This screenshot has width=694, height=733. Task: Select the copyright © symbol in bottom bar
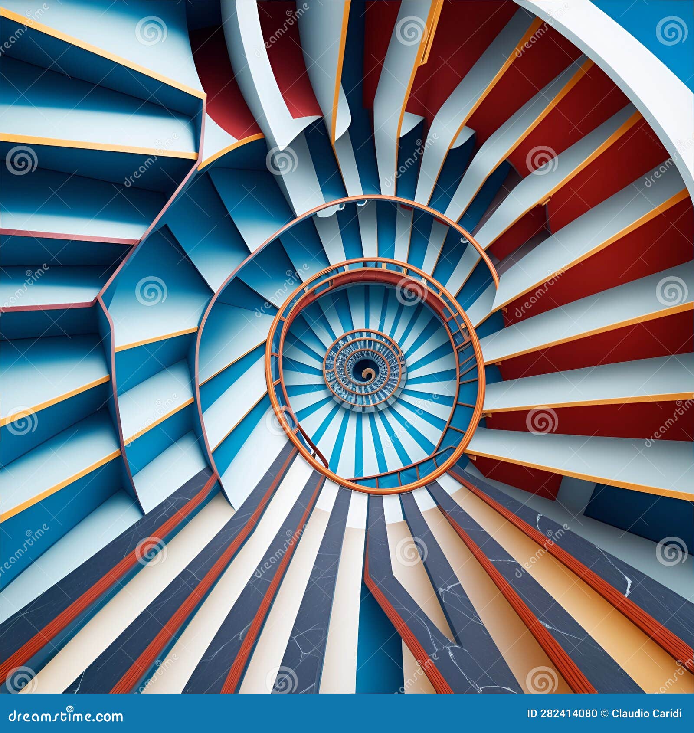pyautogui.click(x=604, y=713)
